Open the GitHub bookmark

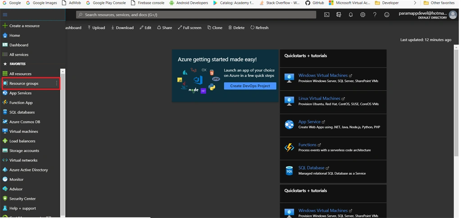315,3
